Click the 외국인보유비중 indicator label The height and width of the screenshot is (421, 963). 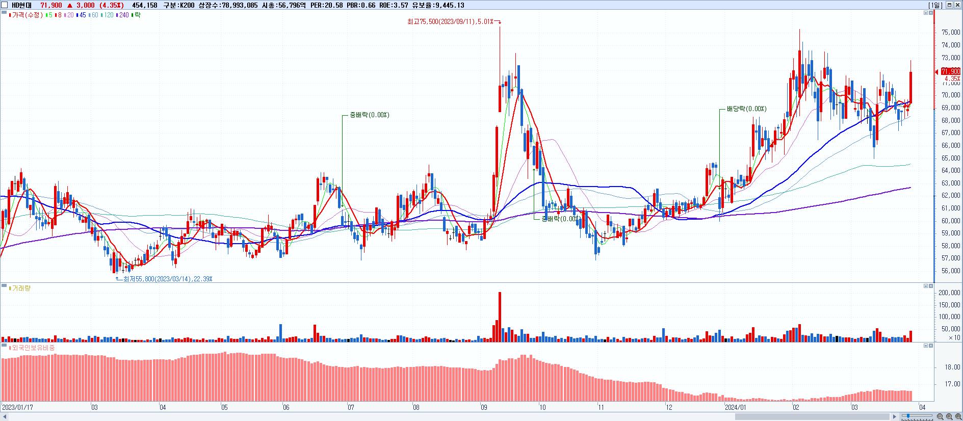pyautogui.click(x=32, y=348)
